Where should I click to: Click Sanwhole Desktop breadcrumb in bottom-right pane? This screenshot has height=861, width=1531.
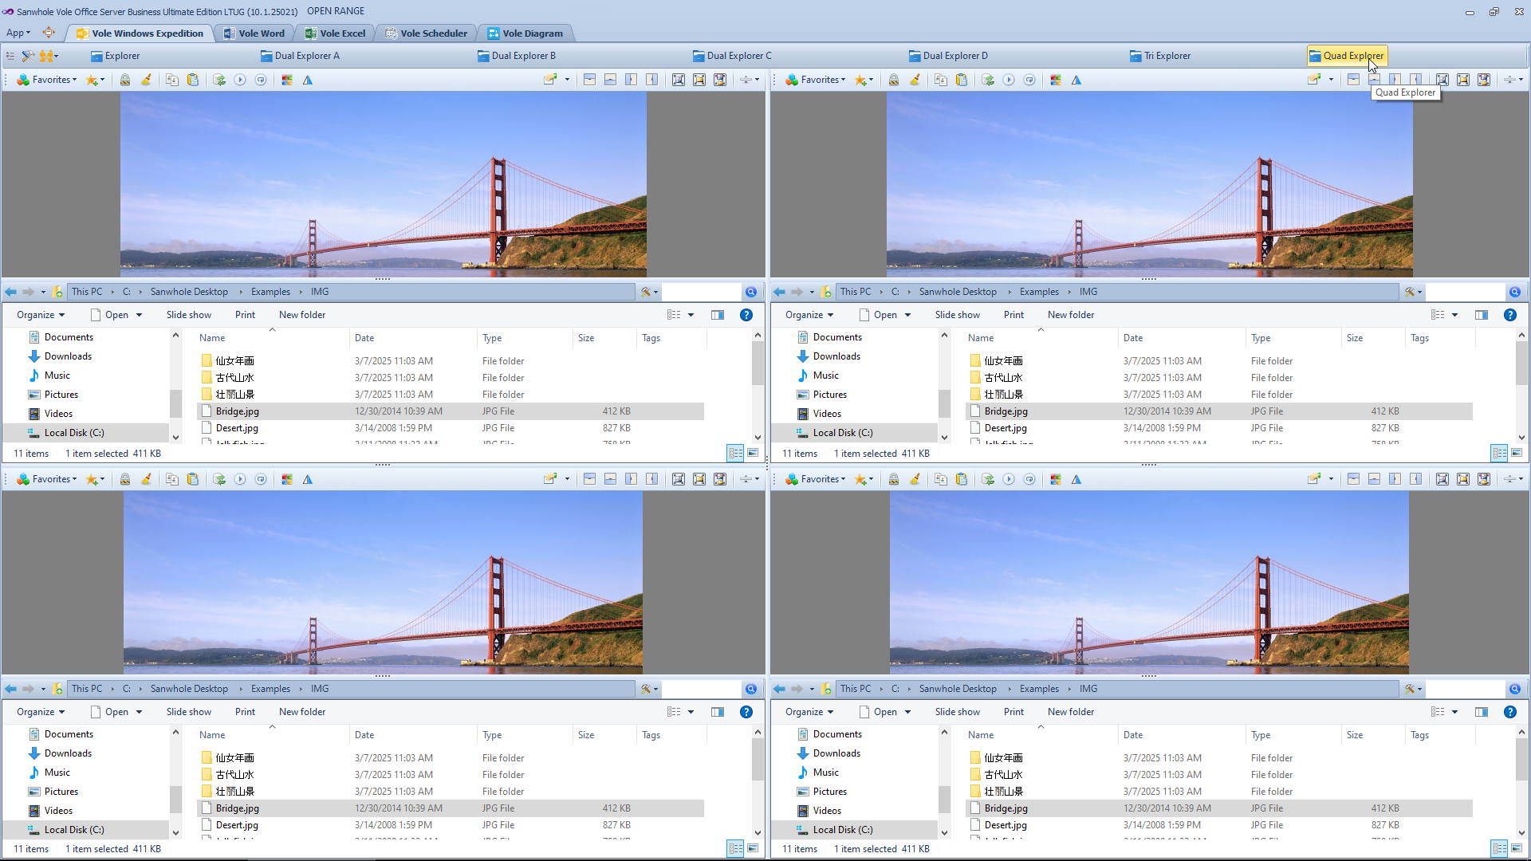(958, 689)
